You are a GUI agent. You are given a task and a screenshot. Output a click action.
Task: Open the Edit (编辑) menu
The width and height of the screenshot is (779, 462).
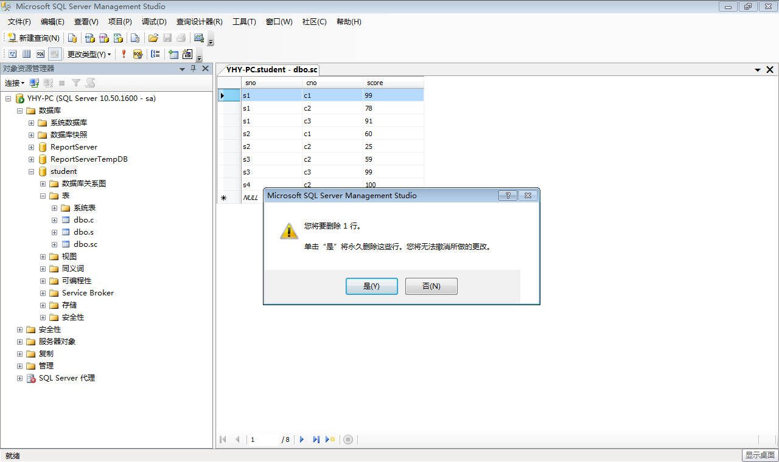[52, 22]
